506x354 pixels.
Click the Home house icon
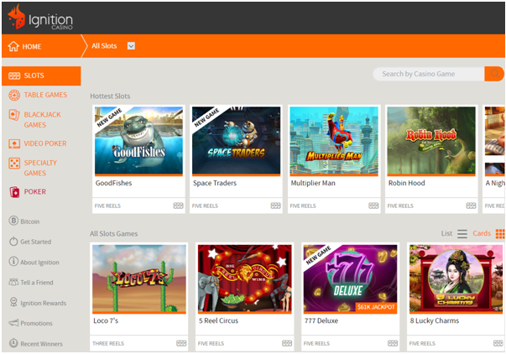point(13,46)
